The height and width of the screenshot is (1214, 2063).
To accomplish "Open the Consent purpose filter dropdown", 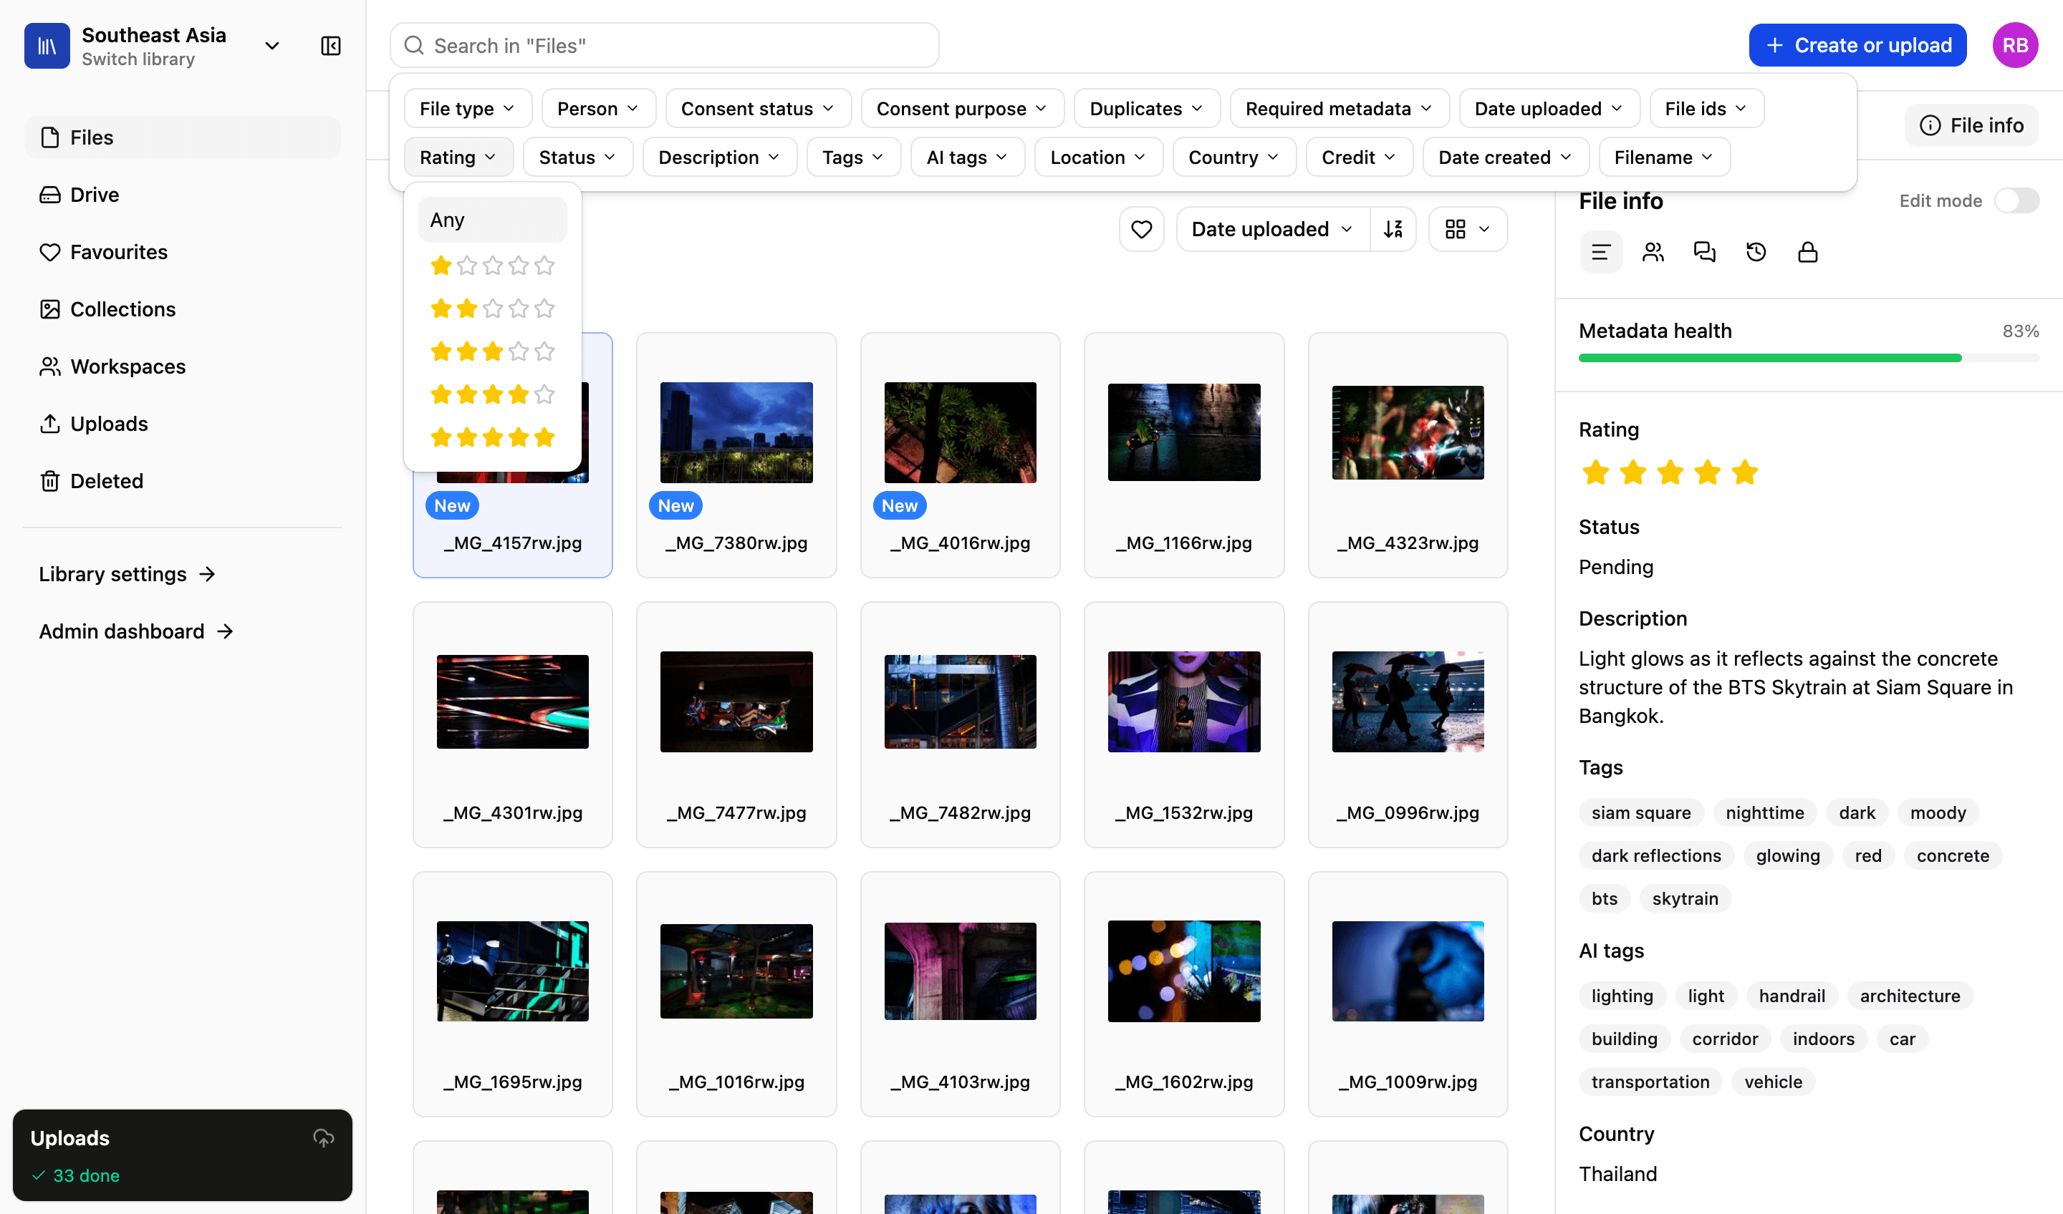I will click(x=962, y=109).
